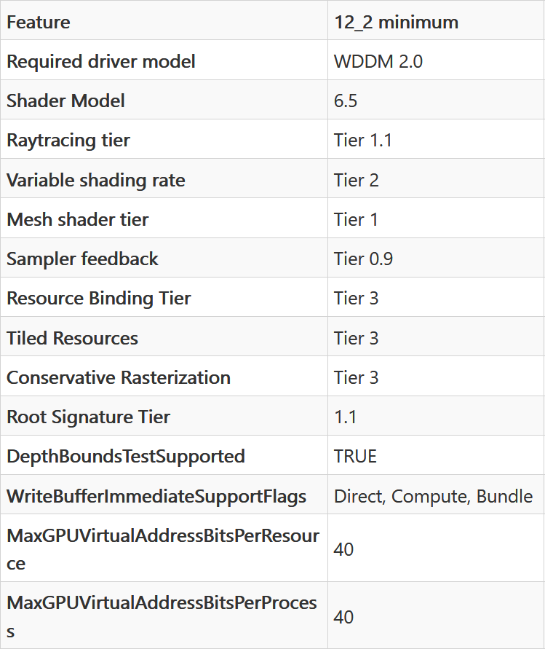
Task: Click the "Root Signature Tier" label
Action: 88,417
